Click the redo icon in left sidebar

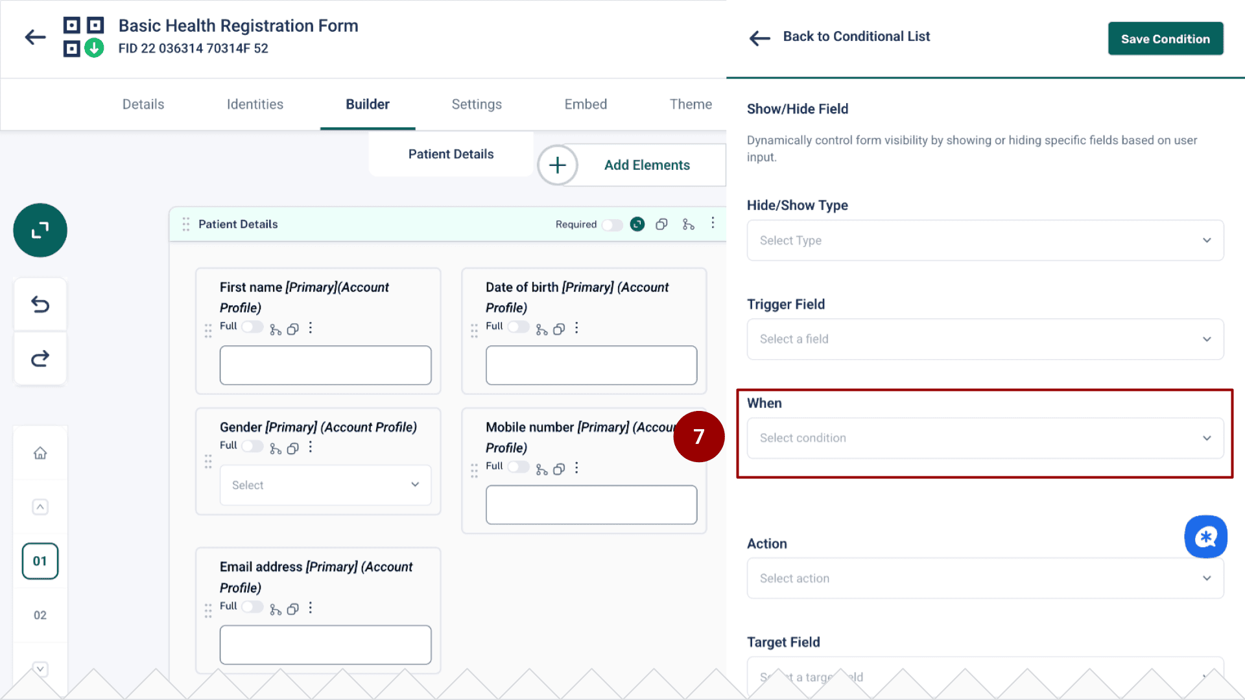[x=40, y=358]
